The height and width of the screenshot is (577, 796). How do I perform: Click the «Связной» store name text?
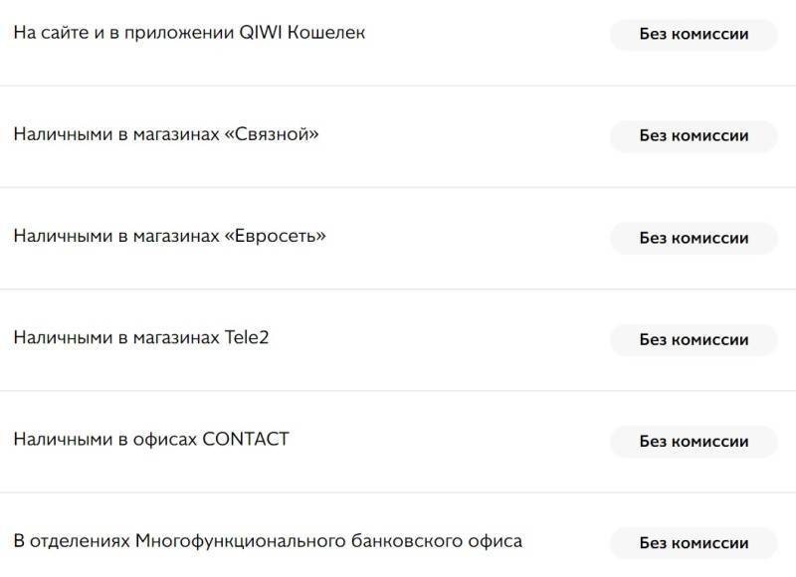272,134
